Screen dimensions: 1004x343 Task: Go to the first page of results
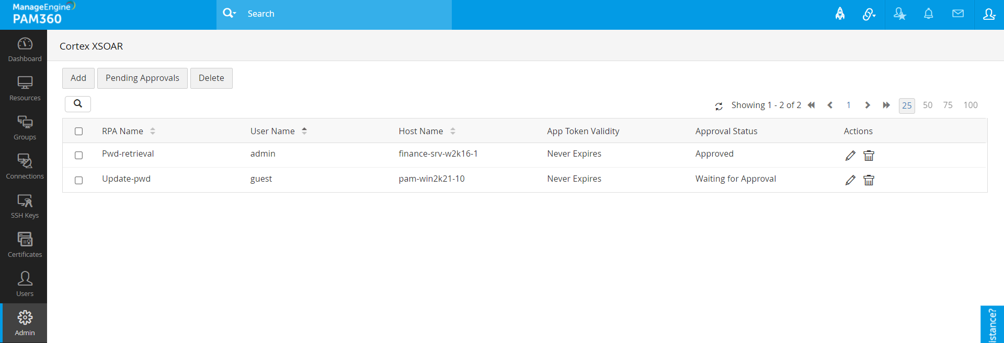coord(811,105)
